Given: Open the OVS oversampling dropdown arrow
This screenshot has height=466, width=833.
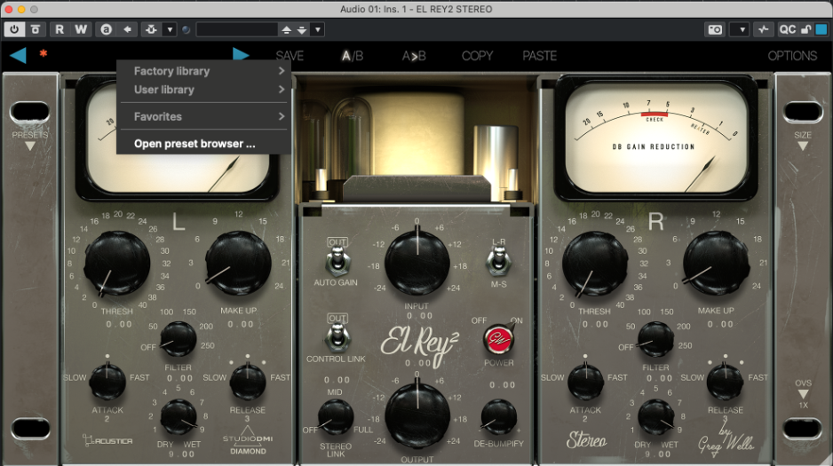Looking at the screenshot, I should (803, 394).
